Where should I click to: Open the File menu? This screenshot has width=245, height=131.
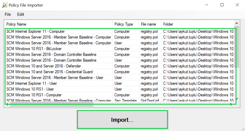click(8, 14)
